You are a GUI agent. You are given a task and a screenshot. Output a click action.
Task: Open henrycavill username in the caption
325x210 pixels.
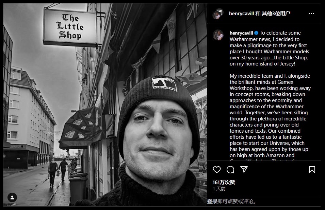pos(241,33)
